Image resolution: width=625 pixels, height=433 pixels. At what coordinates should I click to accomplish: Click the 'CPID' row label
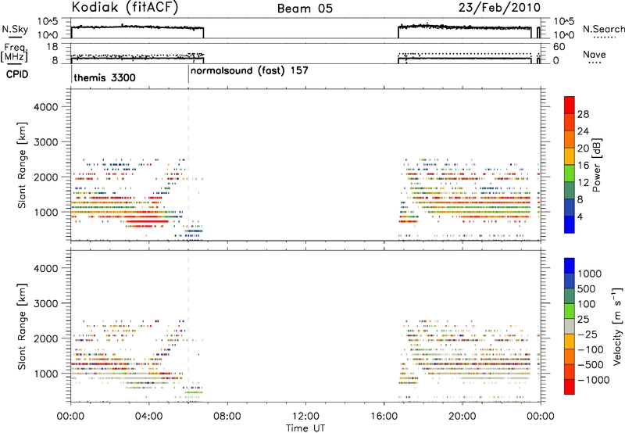point(17,74)
